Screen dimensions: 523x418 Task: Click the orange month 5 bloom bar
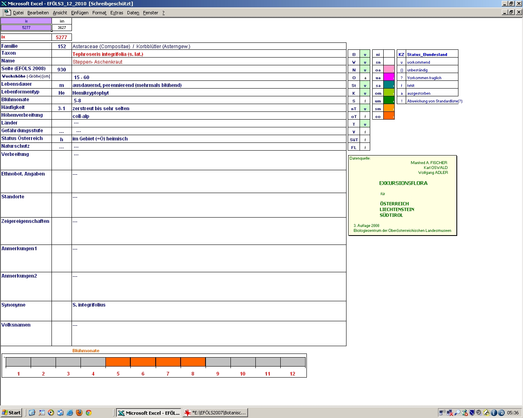[x=118, y=362]
